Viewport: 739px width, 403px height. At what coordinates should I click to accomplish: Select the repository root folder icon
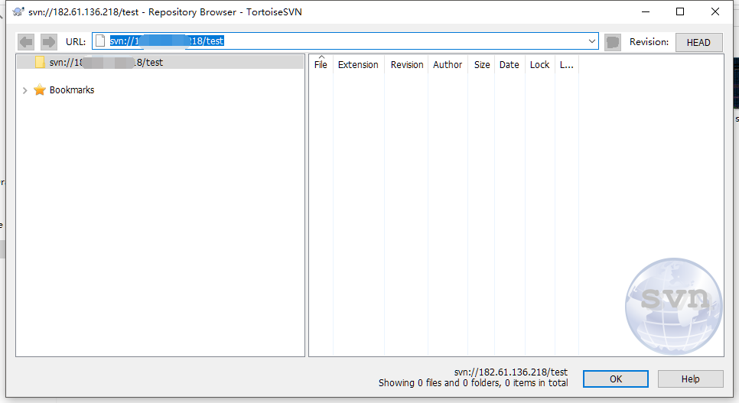[40, 62]
